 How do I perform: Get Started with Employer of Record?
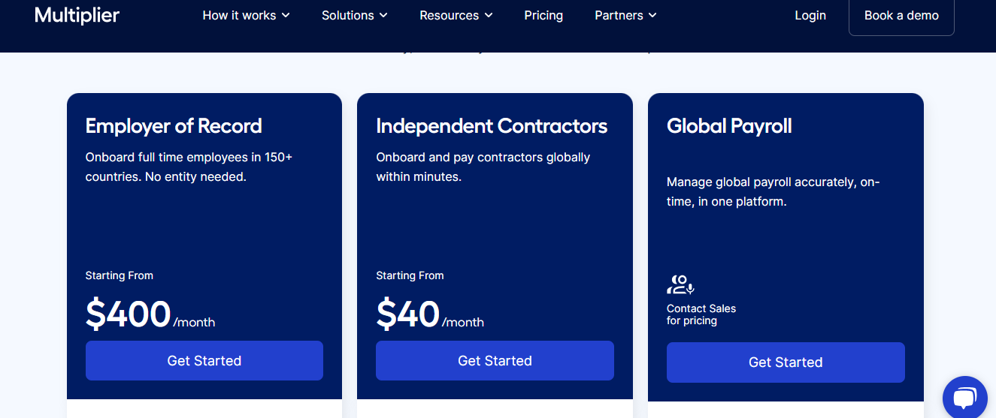[204, 361]
